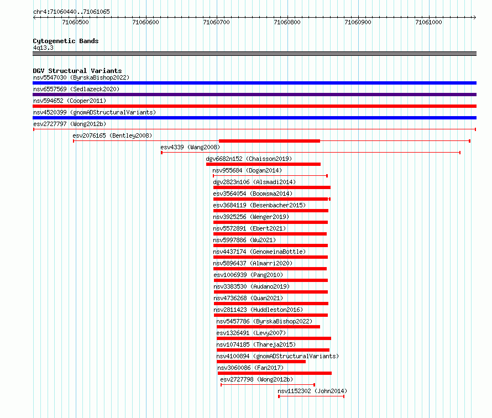This screenshot has height=418, width=492.
Task: Click ruler position 71060800
Action: (287, 22)
